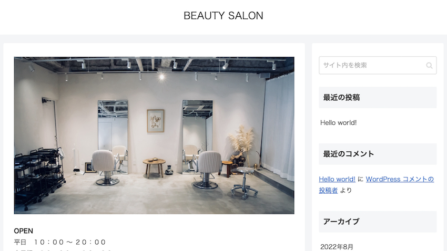Viewport: 447px width, 251px height.
Task: Click the framed artwork in salon photo
Action: [x=155, y=121]
